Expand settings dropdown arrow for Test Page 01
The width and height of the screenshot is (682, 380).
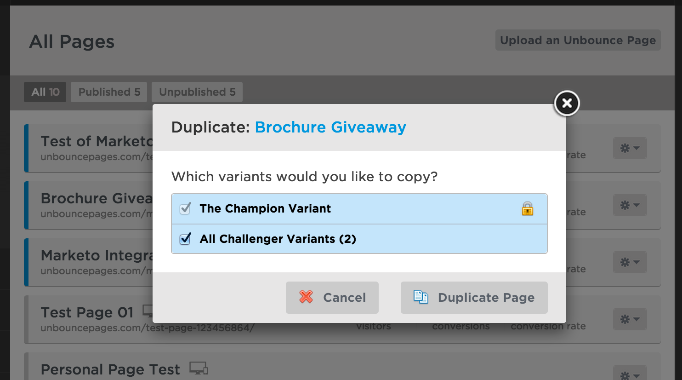point(637,319)
